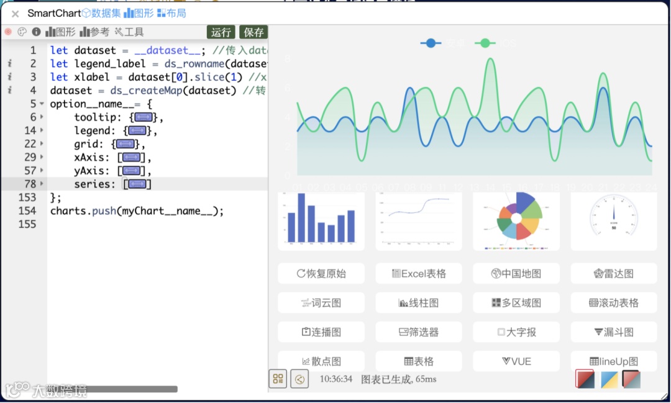
Task: Unfold the collapsed xAxis code placeholder
Action: click(x=131, y=158)
